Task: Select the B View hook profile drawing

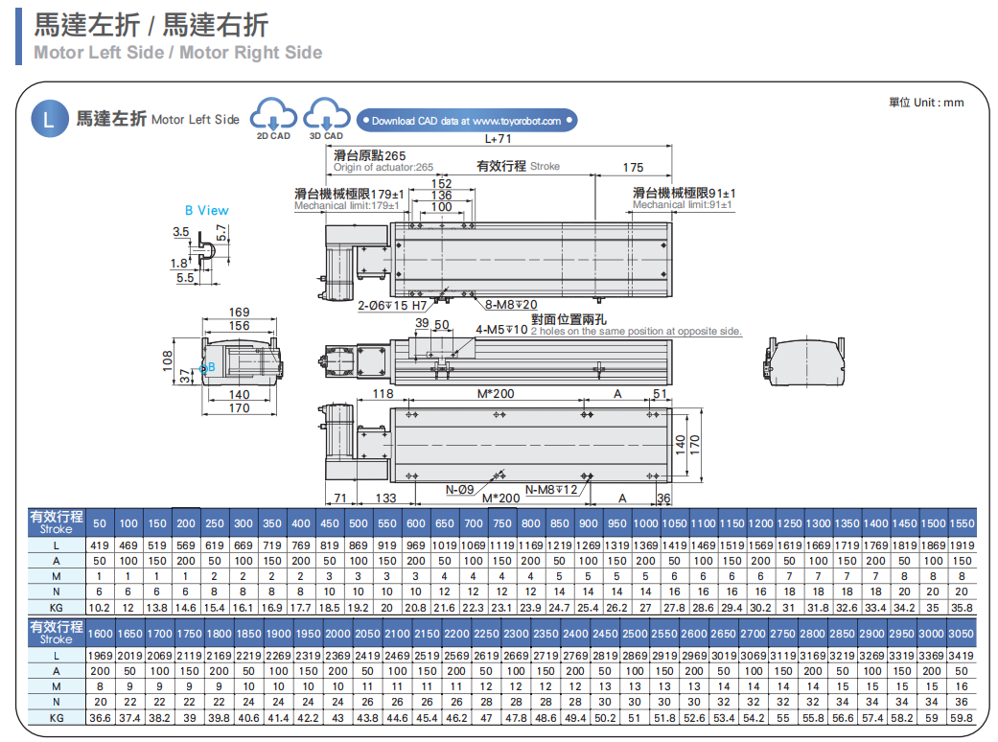Action: pyautogui.click(x=204, y=253)
